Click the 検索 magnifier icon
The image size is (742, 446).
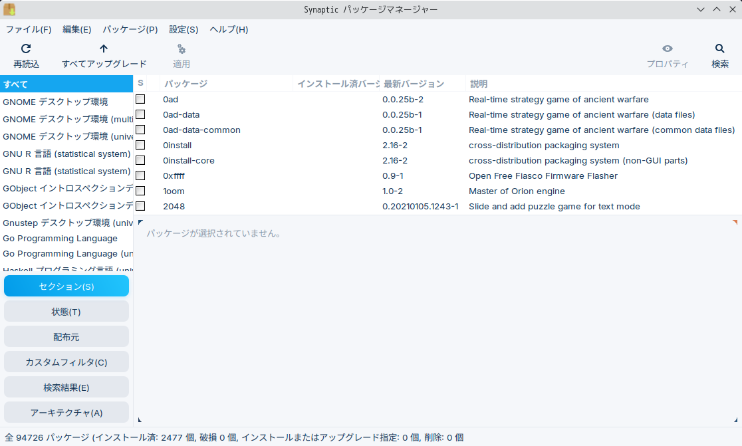click(x=719, y=49)
